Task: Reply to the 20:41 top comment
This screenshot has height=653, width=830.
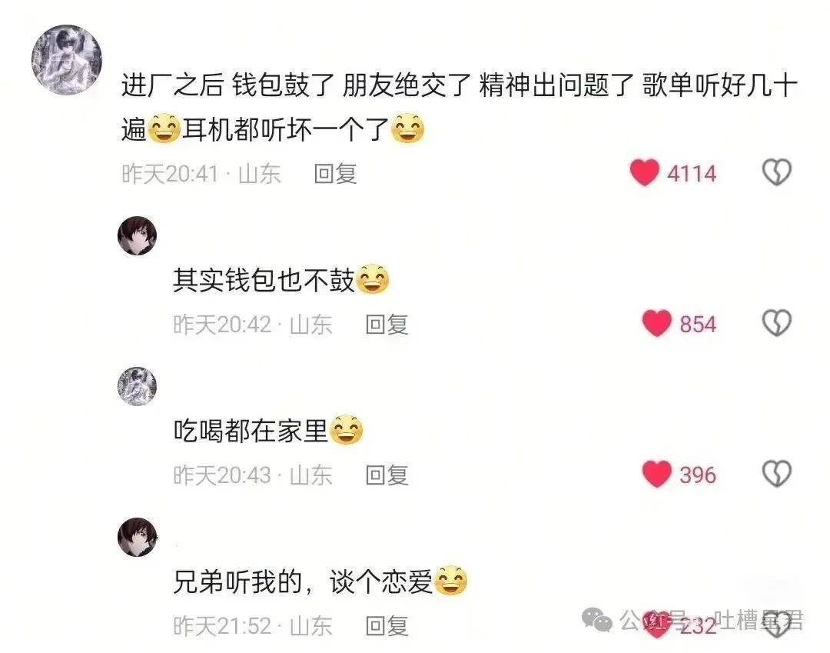Action: 335,174
